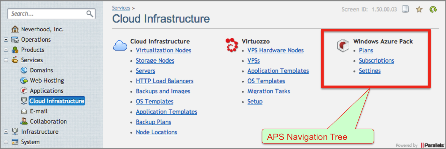Click the screen help book icon

pyautogui.click(x=405, y=9)
